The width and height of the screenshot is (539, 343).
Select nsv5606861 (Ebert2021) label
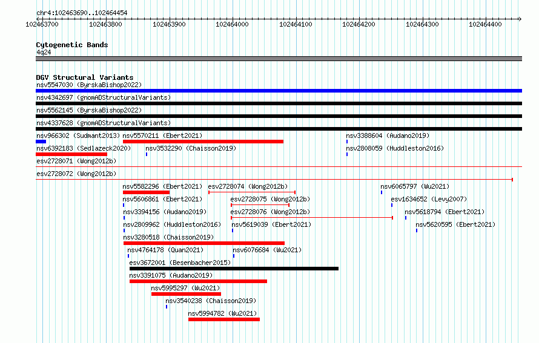[x=162, y=199]
